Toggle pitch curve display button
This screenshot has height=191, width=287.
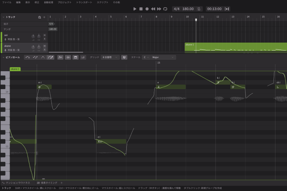(x=60, y=57)
